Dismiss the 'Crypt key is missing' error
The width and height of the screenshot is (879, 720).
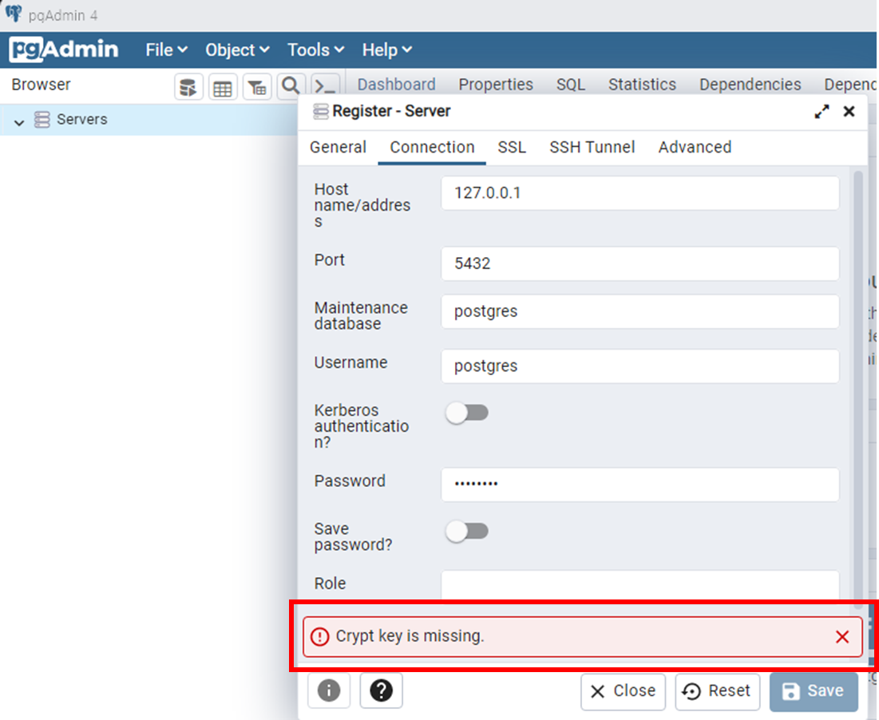tap(842, 636)
